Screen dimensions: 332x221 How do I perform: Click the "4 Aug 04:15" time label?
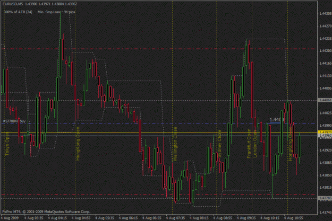57,218
